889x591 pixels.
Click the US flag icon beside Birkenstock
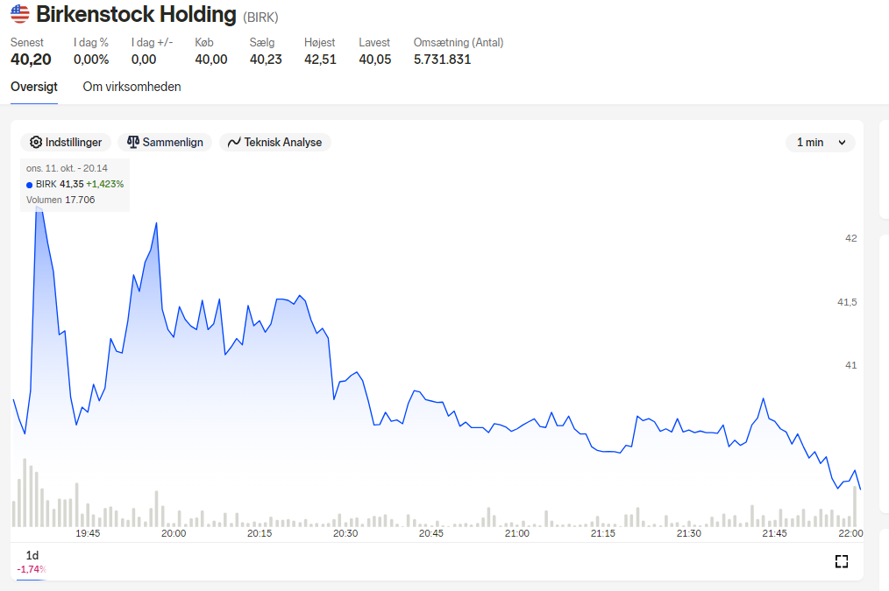pyautogui.click(x=20, y=14)
